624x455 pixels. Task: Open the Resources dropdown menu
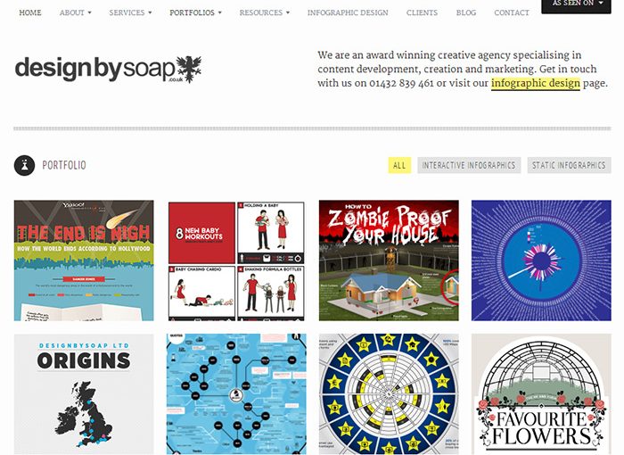[x=265, y=12]
